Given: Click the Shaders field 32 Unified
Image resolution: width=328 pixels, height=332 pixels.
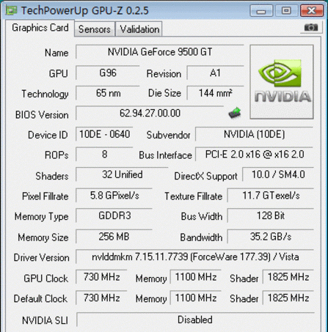Looking at the screenshot, I should pos(122,174).
